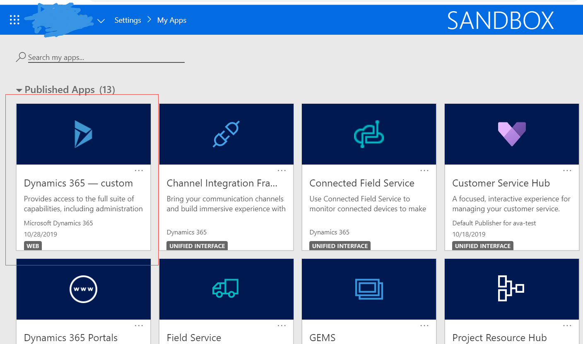Screen dimensions: 583x344
Task: Click the 10/28/2019 date on Dynamics 365 custom
Action: click(x=41, y=234)
